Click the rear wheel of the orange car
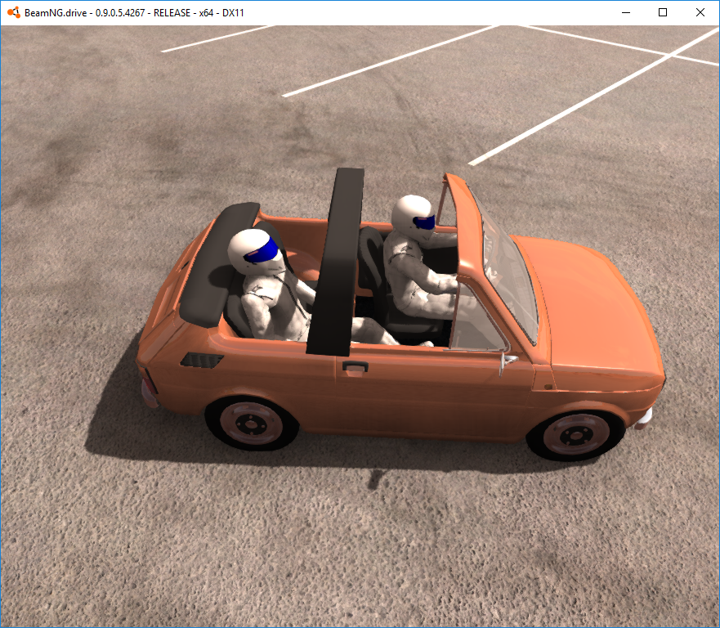 pos(249,424)
